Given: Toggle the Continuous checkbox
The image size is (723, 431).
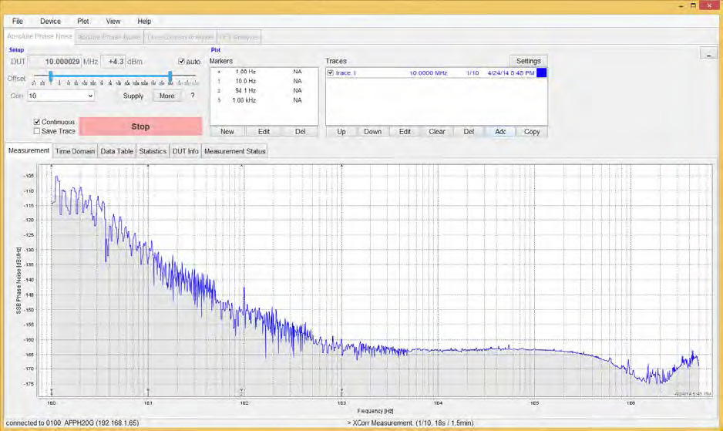Looking at the screenshot, I should pyautogui.click(x=37, y=122).
